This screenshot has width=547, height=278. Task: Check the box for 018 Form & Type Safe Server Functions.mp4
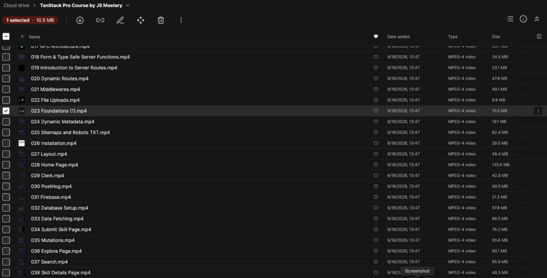6,57
